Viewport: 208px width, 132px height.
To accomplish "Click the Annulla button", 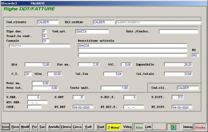I will (54, 127).
